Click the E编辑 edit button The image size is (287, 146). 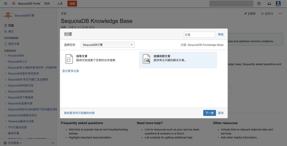[x=250, y=14]
